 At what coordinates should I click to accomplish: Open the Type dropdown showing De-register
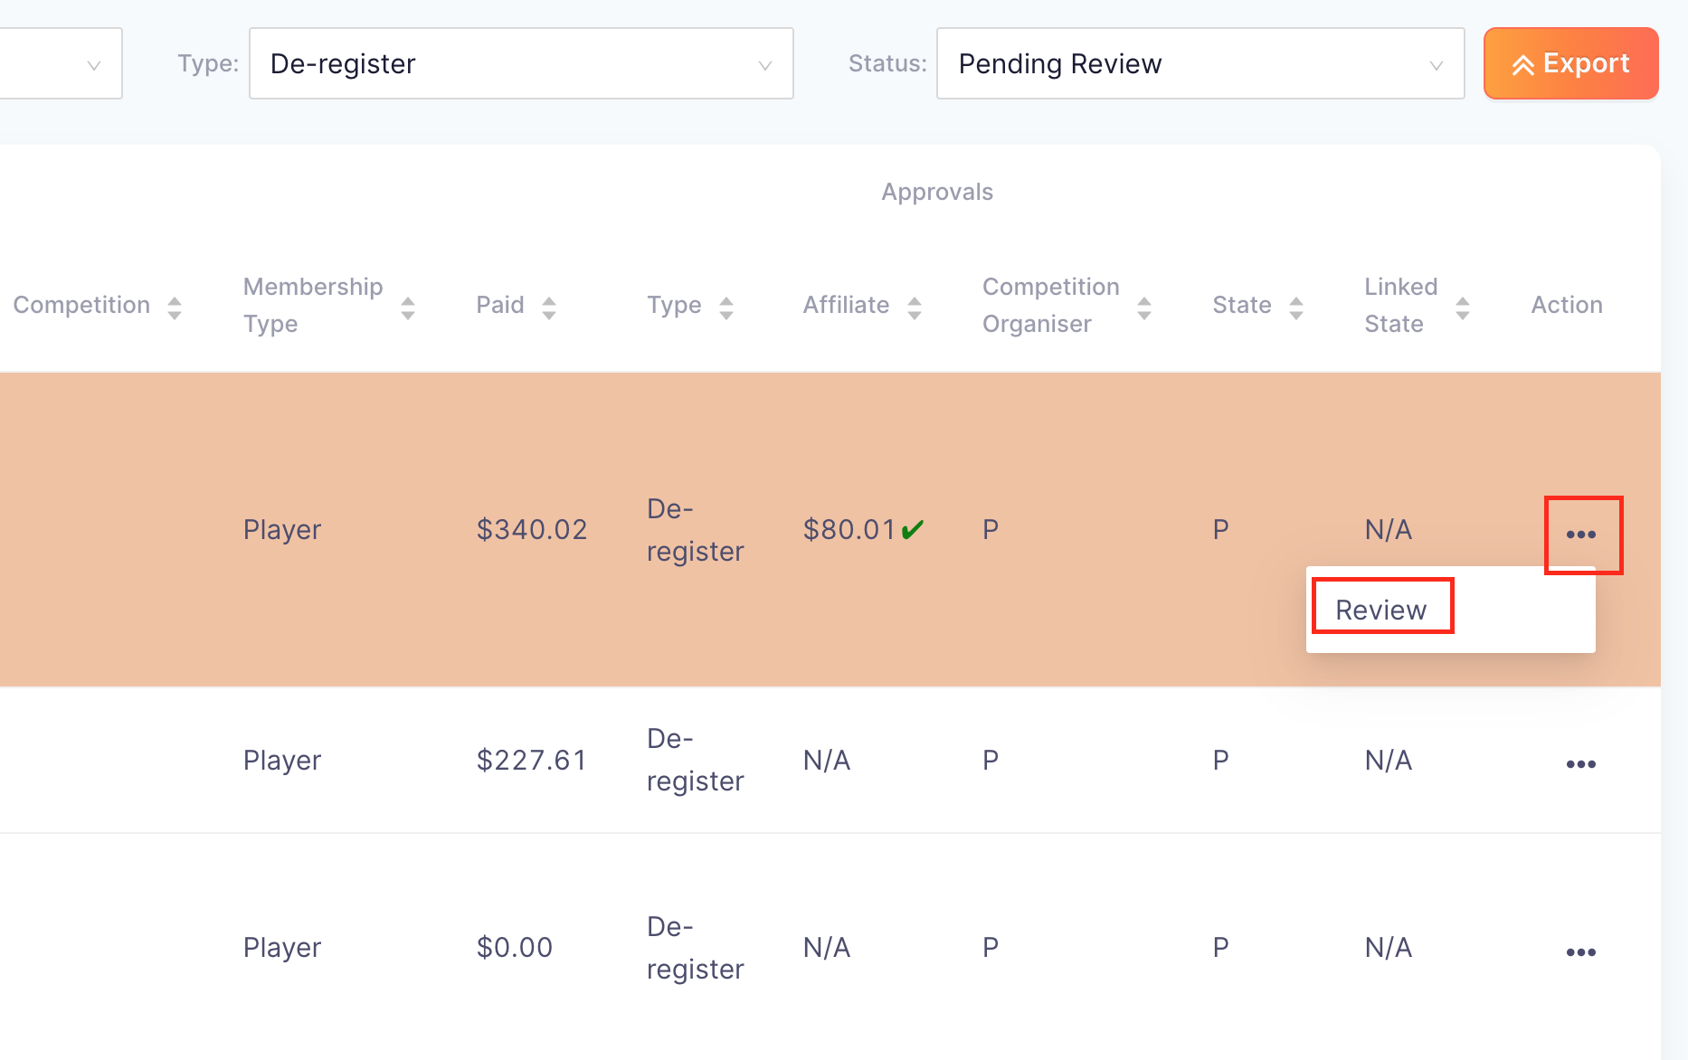tap(521, 63)
